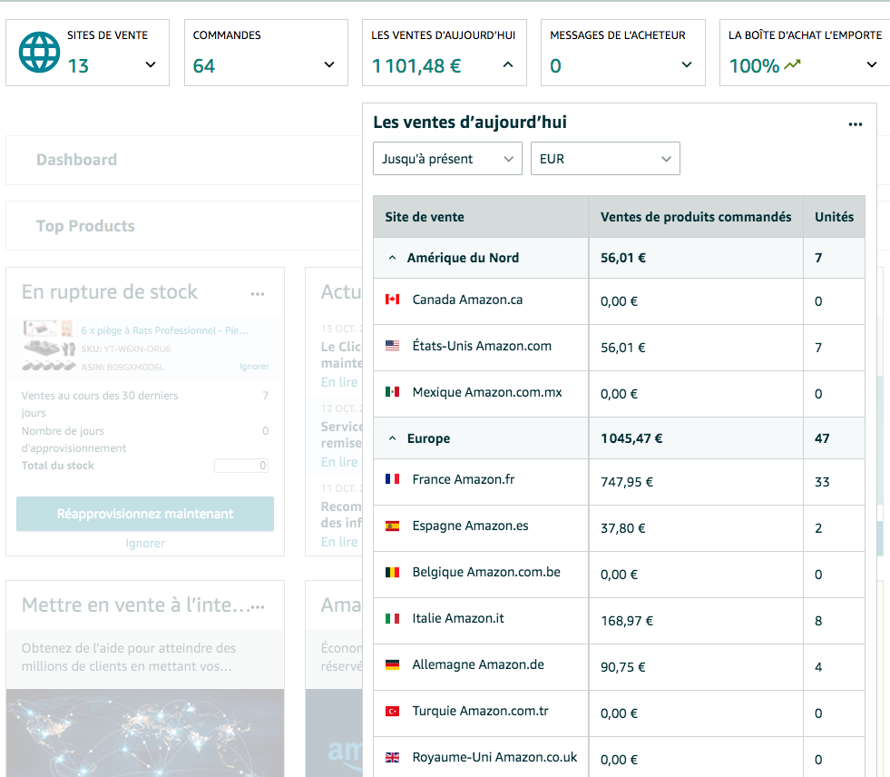Viewport: 890px width, 777px height.
Task: Click the rat trap product thumbnail
Action: 48,345
